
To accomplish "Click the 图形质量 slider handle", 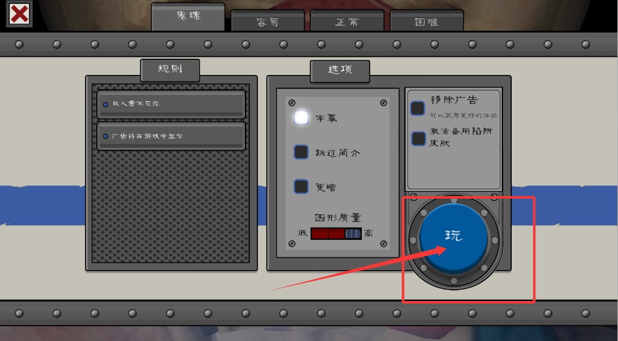I will pos(353,234).
